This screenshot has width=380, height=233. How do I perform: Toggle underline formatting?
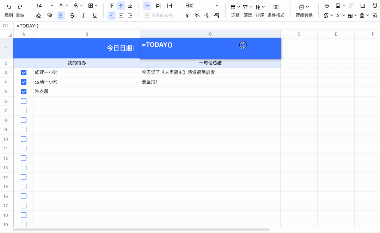point(95,15)
